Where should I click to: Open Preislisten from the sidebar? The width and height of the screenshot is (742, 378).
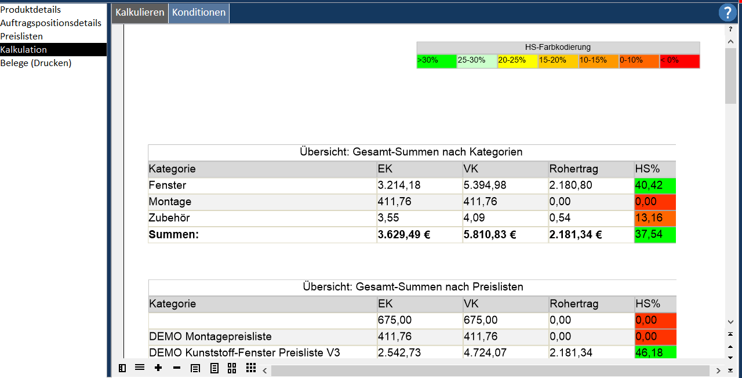(x=21, y=37)
